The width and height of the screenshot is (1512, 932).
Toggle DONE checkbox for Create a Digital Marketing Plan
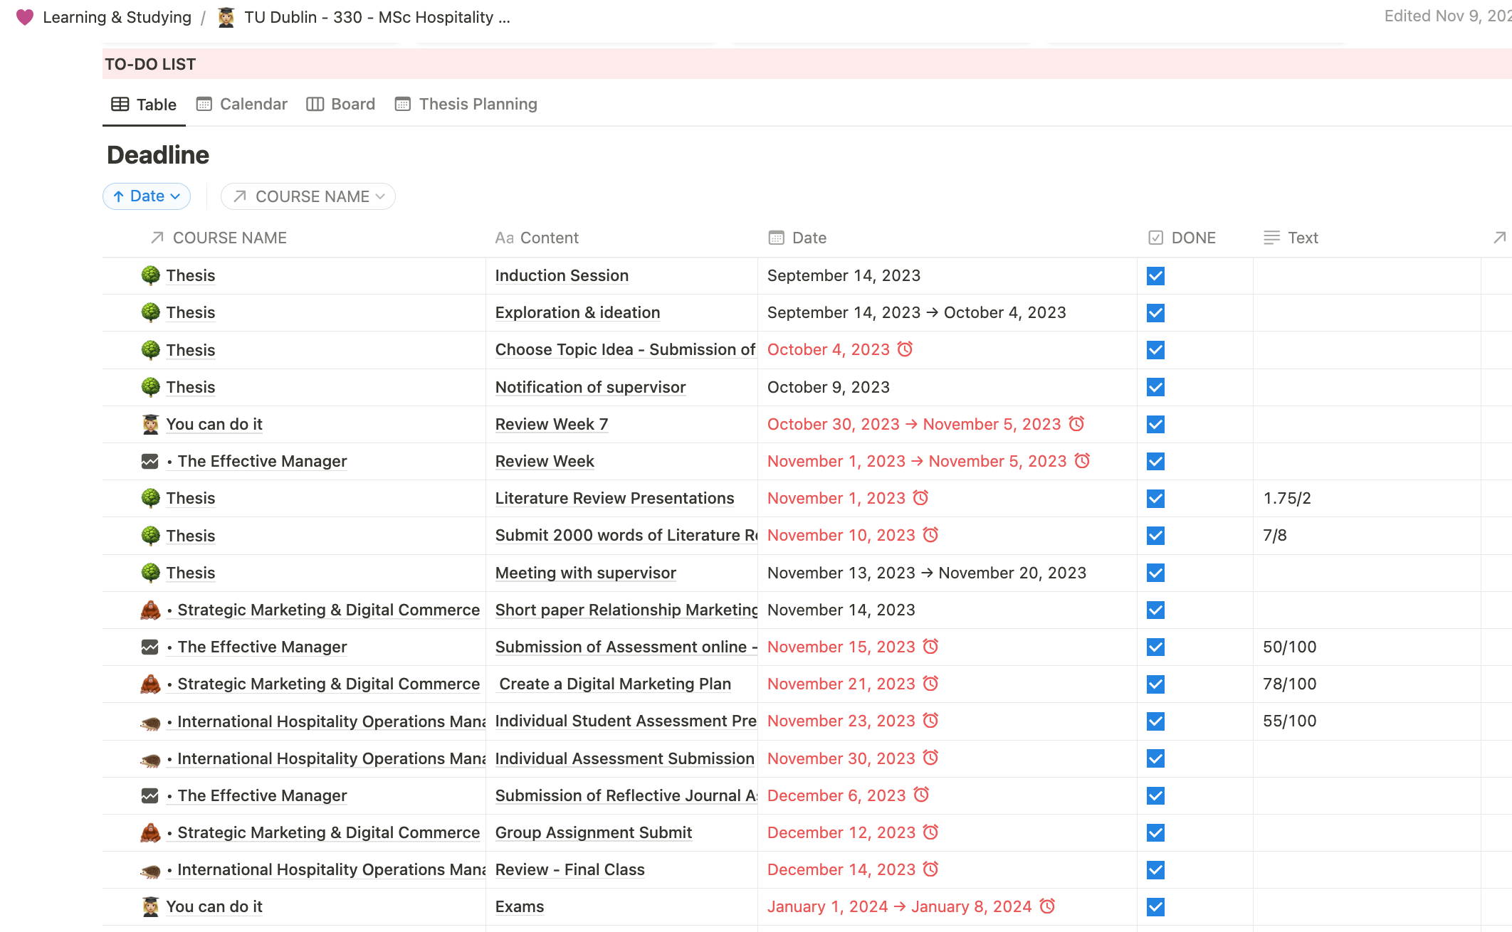[x=1155, y=684]
